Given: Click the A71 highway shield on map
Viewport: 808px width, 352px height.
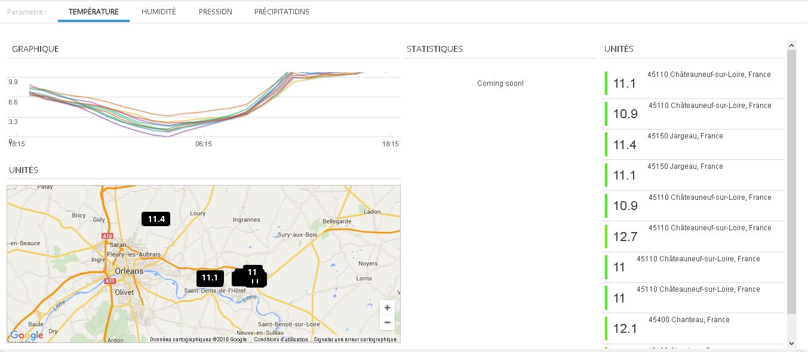Looking at the screenshot, I should tap(110, 281).
